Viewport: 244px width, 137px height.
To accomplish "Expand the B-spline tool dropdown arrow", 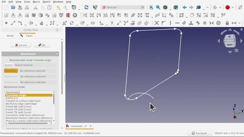I will 58,25.
